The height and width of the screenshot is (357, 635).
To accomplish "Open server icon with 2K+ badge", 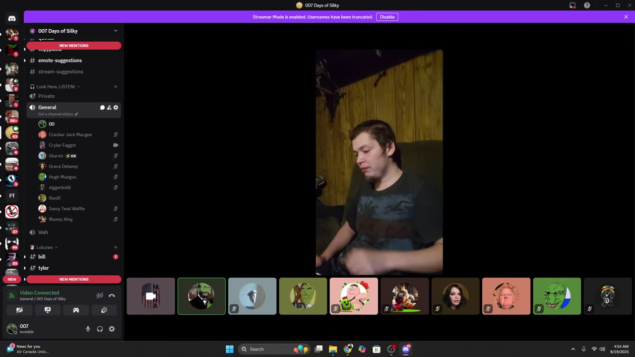I will (x=12, y=117).
